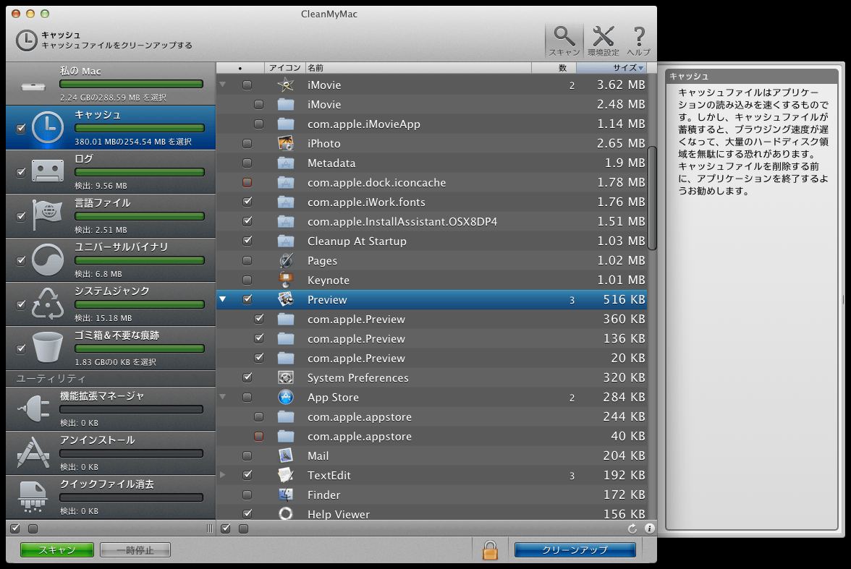Click the green スキャン button
Image resolution: width=851 pixels, height=569 pixels.
pyautogui.click(x=57, y=550)
